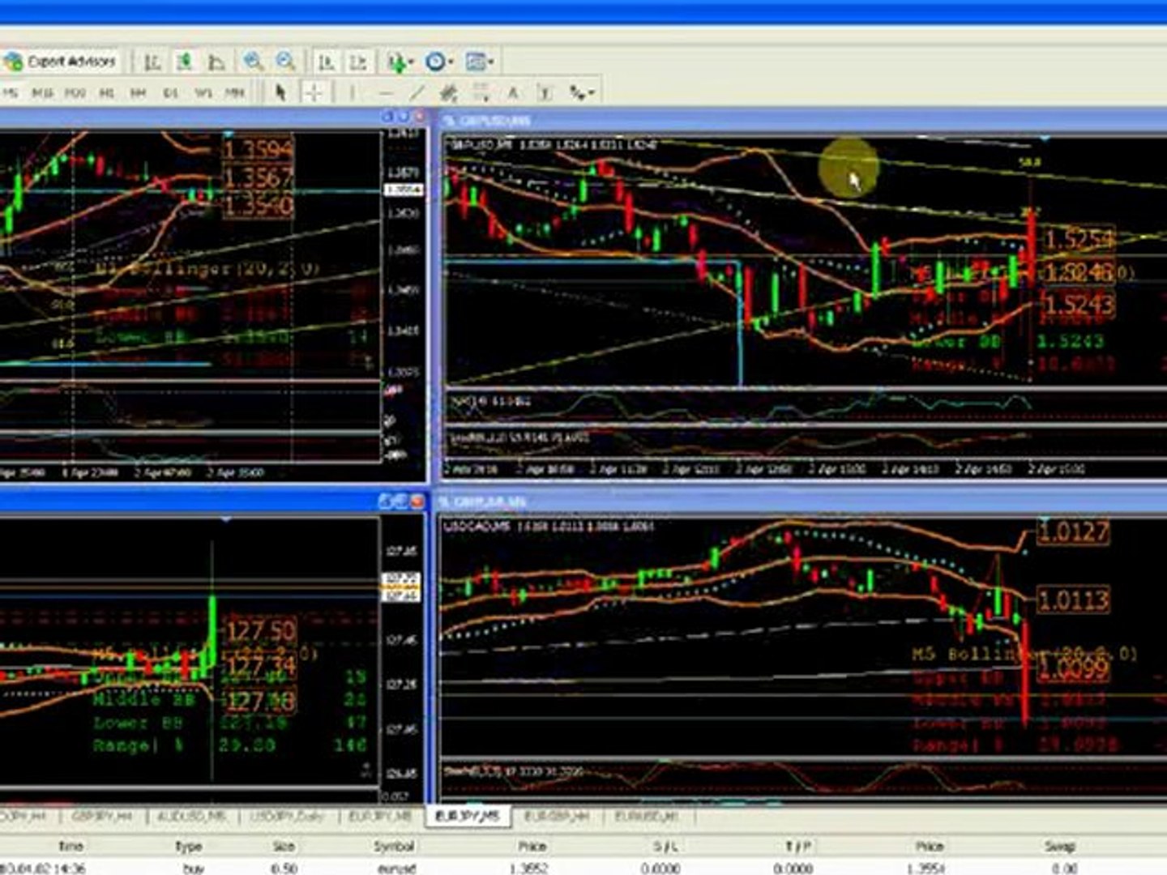
Task: Click the 1.0127 price label on USDCAD chart
Action: point(1073,532)
